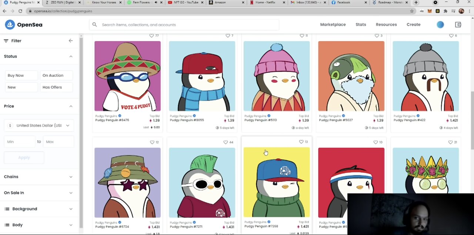
Task: Open Marketplace menu
Action: [333, 25]
